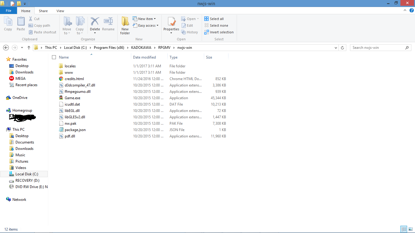Screen dimensions: 415x233
Task: Open the File menu tab
Action: (x=9, y=11)
